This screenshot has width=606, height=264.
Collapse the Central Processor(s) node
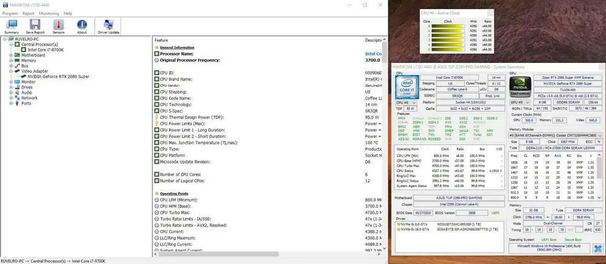pos(11,44)
